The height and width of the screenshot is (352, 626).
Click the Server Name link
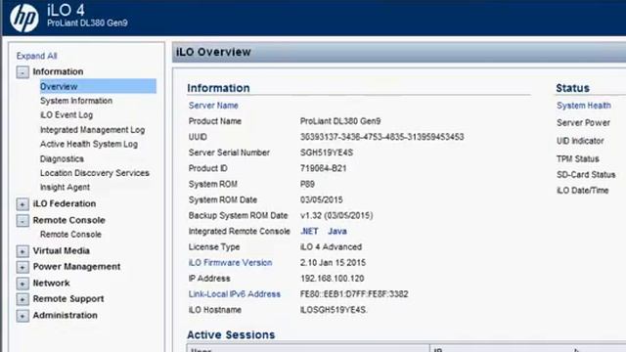[213, 106]
